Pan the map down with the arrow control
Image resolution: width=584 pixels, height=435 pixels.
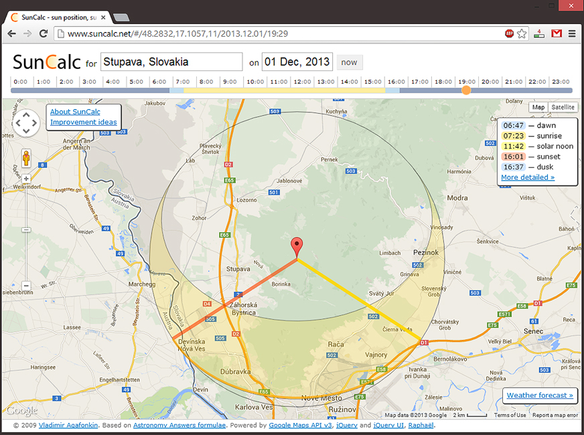tap(26, 130)
